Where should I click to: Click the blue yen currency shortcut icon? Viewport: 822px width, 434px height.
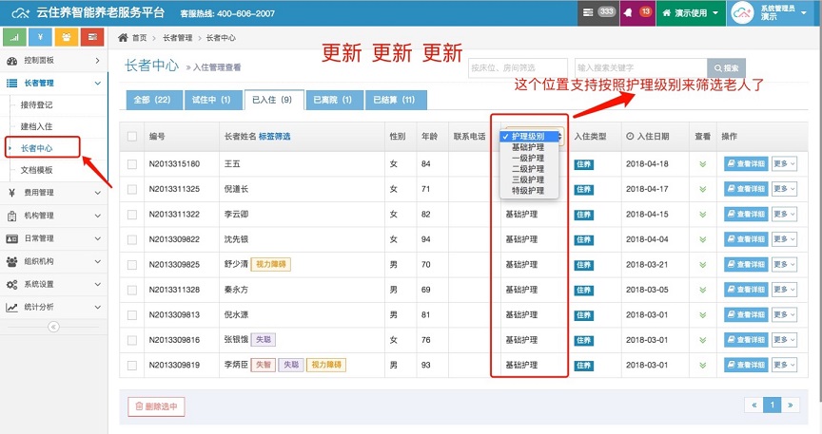(x=40, y=37)
